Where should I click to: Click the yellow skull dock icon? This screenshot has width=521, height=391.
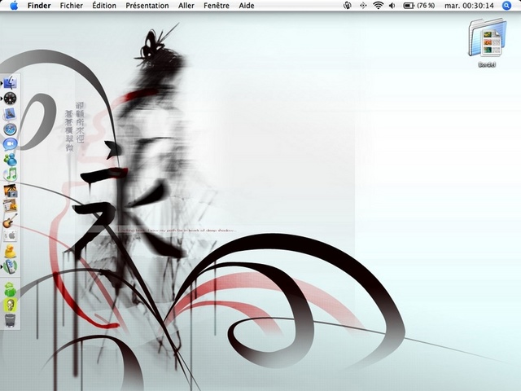click(11, 305)
